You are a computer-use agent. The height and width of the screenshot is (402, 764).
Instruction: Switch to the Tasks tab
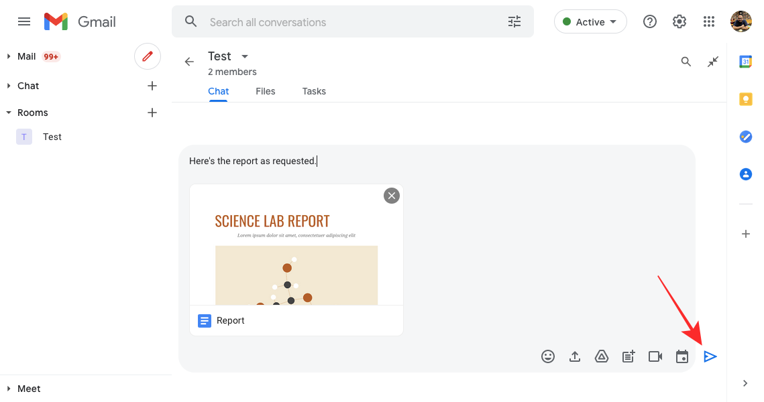tap(314, 91)
